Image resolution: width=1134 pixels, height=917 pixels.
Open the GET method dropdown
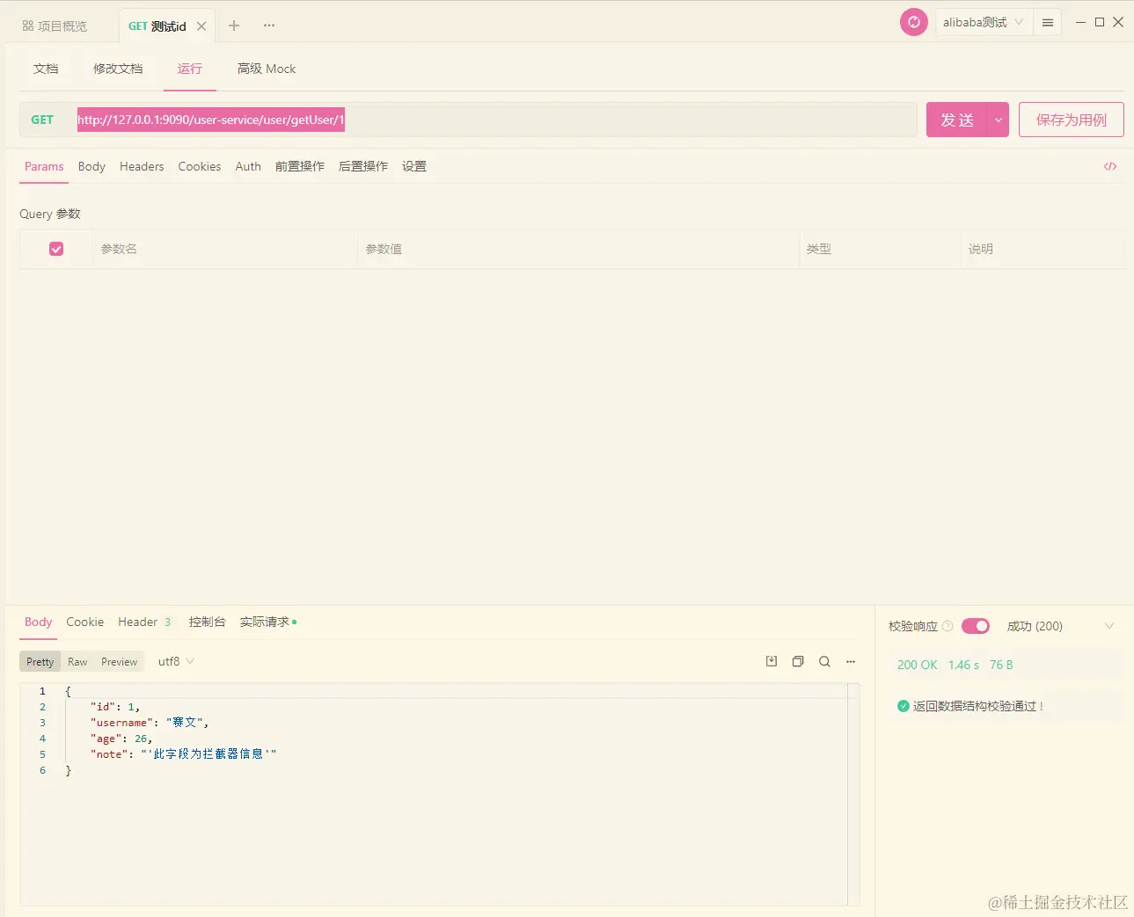click(42, 120)
